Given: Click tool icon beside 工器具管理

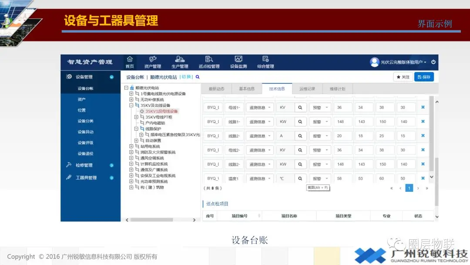Looking at the screenshot, I should 69,177.
